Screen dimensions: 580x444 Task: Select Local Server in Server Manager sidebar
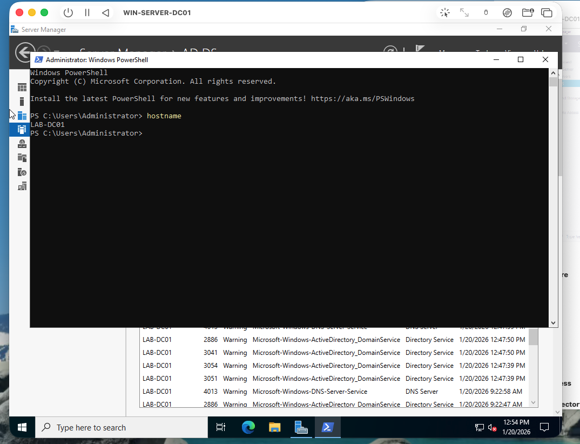point(22,102)
